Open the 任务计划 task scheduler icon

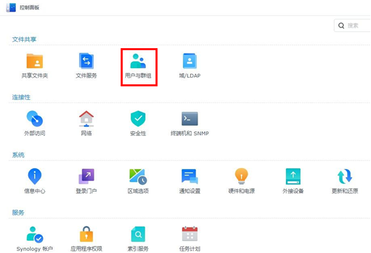click(190, 234)
